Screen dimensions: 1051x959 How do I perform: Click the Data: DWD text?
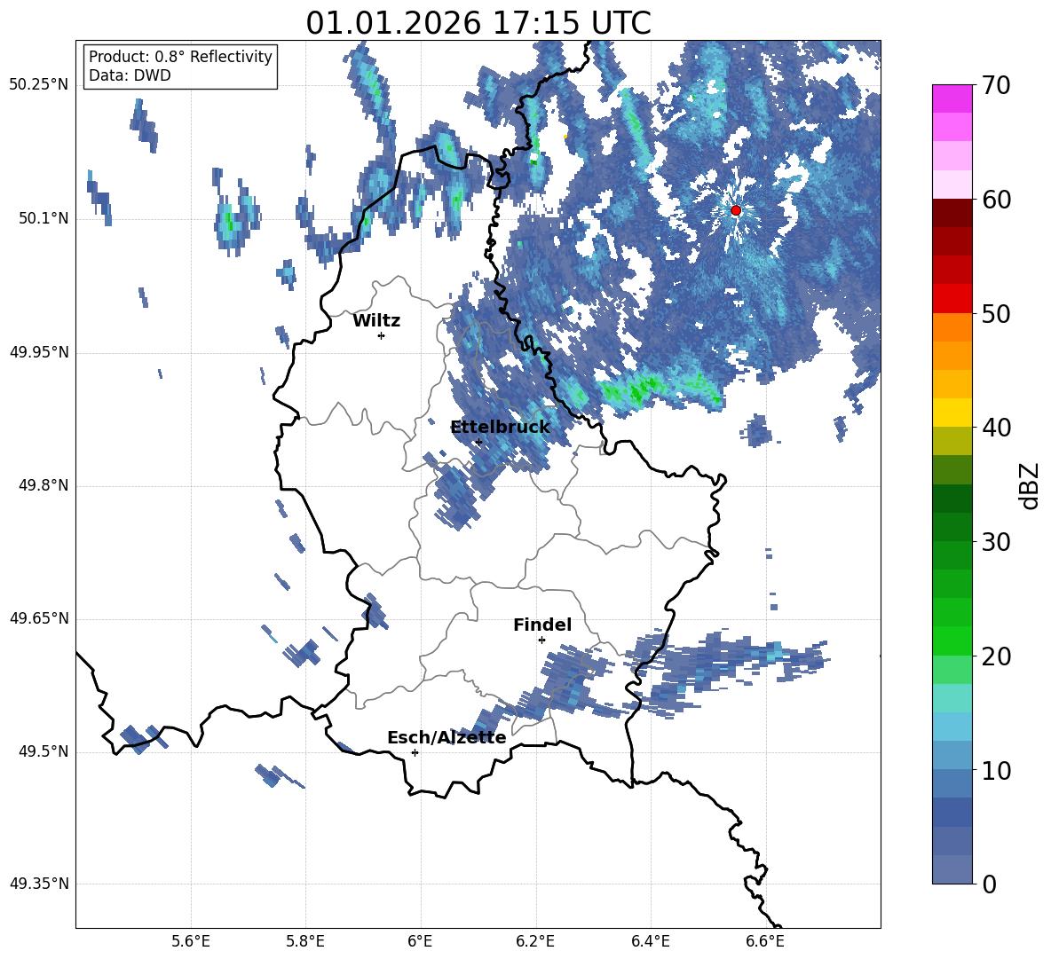point(130,75)
